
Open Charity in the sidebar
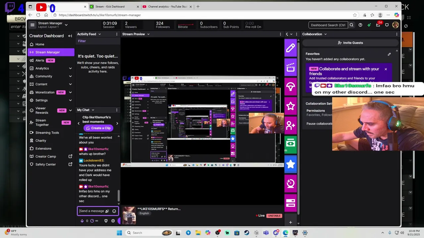tap(51, 140)
